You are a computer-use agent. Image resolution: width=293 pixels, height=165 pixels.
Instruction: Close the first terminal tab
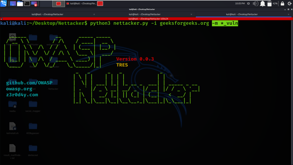[x=94, y=15]
